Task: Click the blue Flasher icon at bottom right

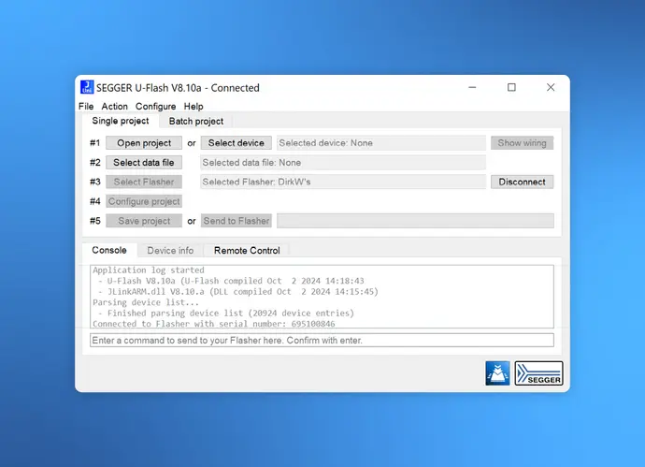Action: pyautogui.click(x=497, y=373)
